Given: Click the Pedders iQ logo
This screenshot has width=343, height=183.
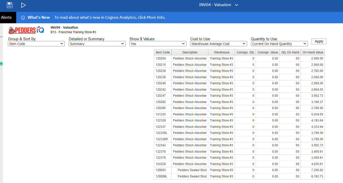Looking at the screenshot, I should pyautogui.click(x=26, y=30).
